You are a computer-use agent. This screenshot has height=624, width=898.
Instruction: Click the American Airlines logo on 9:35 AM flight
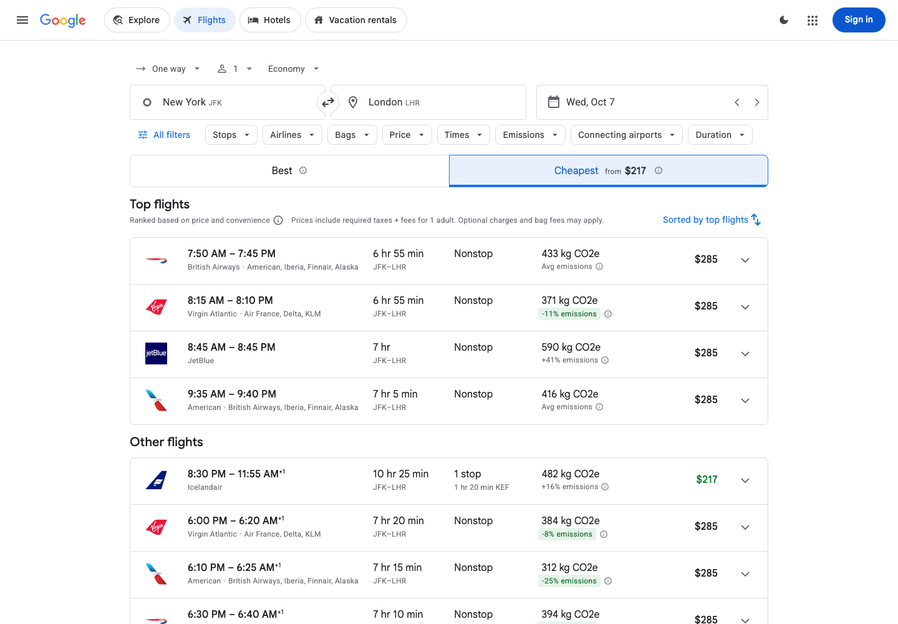click(x=156, y=400)
